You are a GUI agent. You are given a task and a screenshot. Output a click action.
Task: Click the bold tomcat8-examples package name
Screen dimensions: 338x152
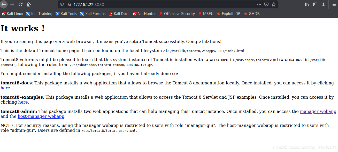[22, 97]
